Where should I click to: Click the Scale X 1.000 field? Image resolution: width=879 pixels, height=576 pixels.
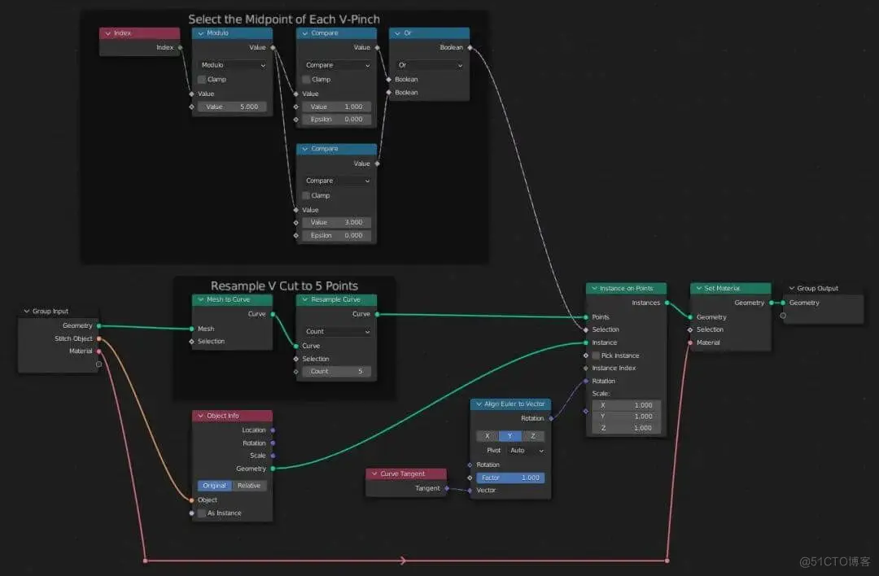click(626, 405)
